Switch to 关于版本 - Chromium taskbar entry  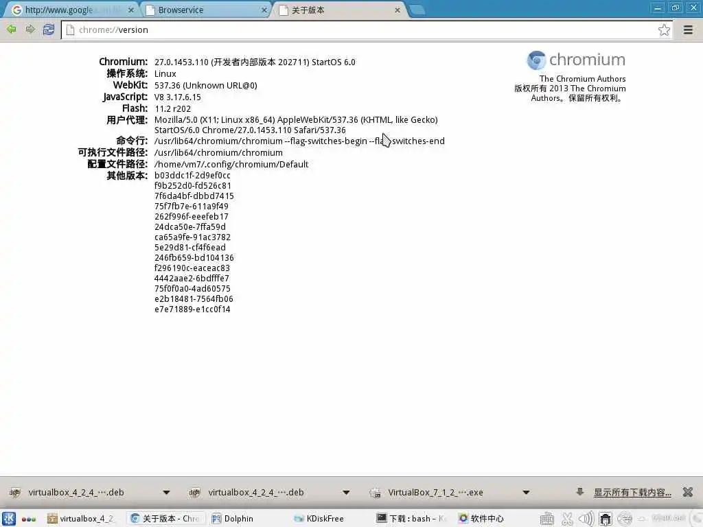click(x=165, y=519)
